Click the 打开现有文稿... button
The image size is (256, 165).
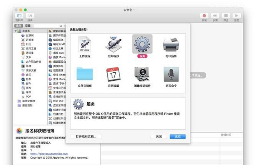86,137
